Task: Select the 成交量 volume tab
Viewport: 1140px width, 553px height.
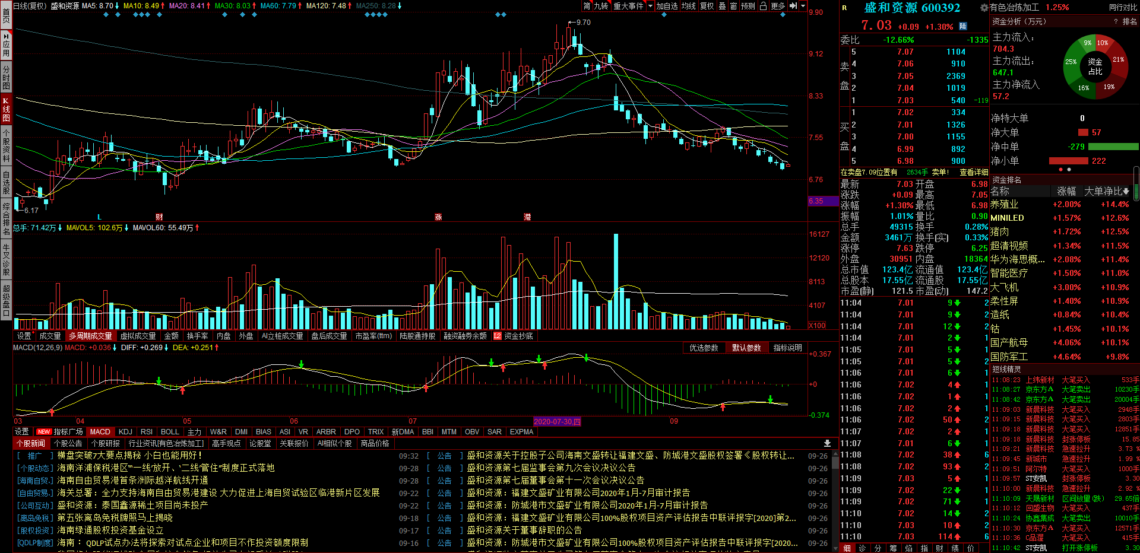Action: tap(50, 336)
